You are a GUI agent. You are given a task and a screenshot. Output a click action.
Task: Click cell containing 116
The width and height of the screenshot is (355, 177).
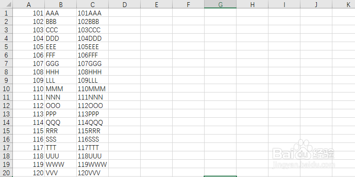click(x=29, y=139)
